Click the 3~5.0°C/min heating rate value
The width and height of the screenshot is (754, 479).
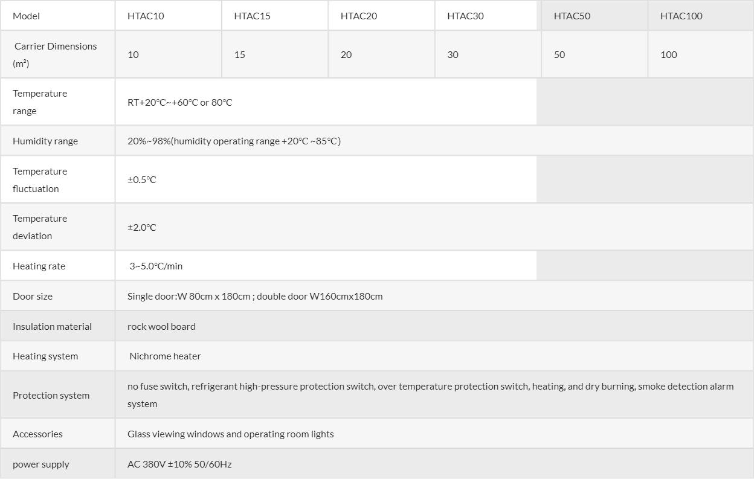tap(156, 266)
